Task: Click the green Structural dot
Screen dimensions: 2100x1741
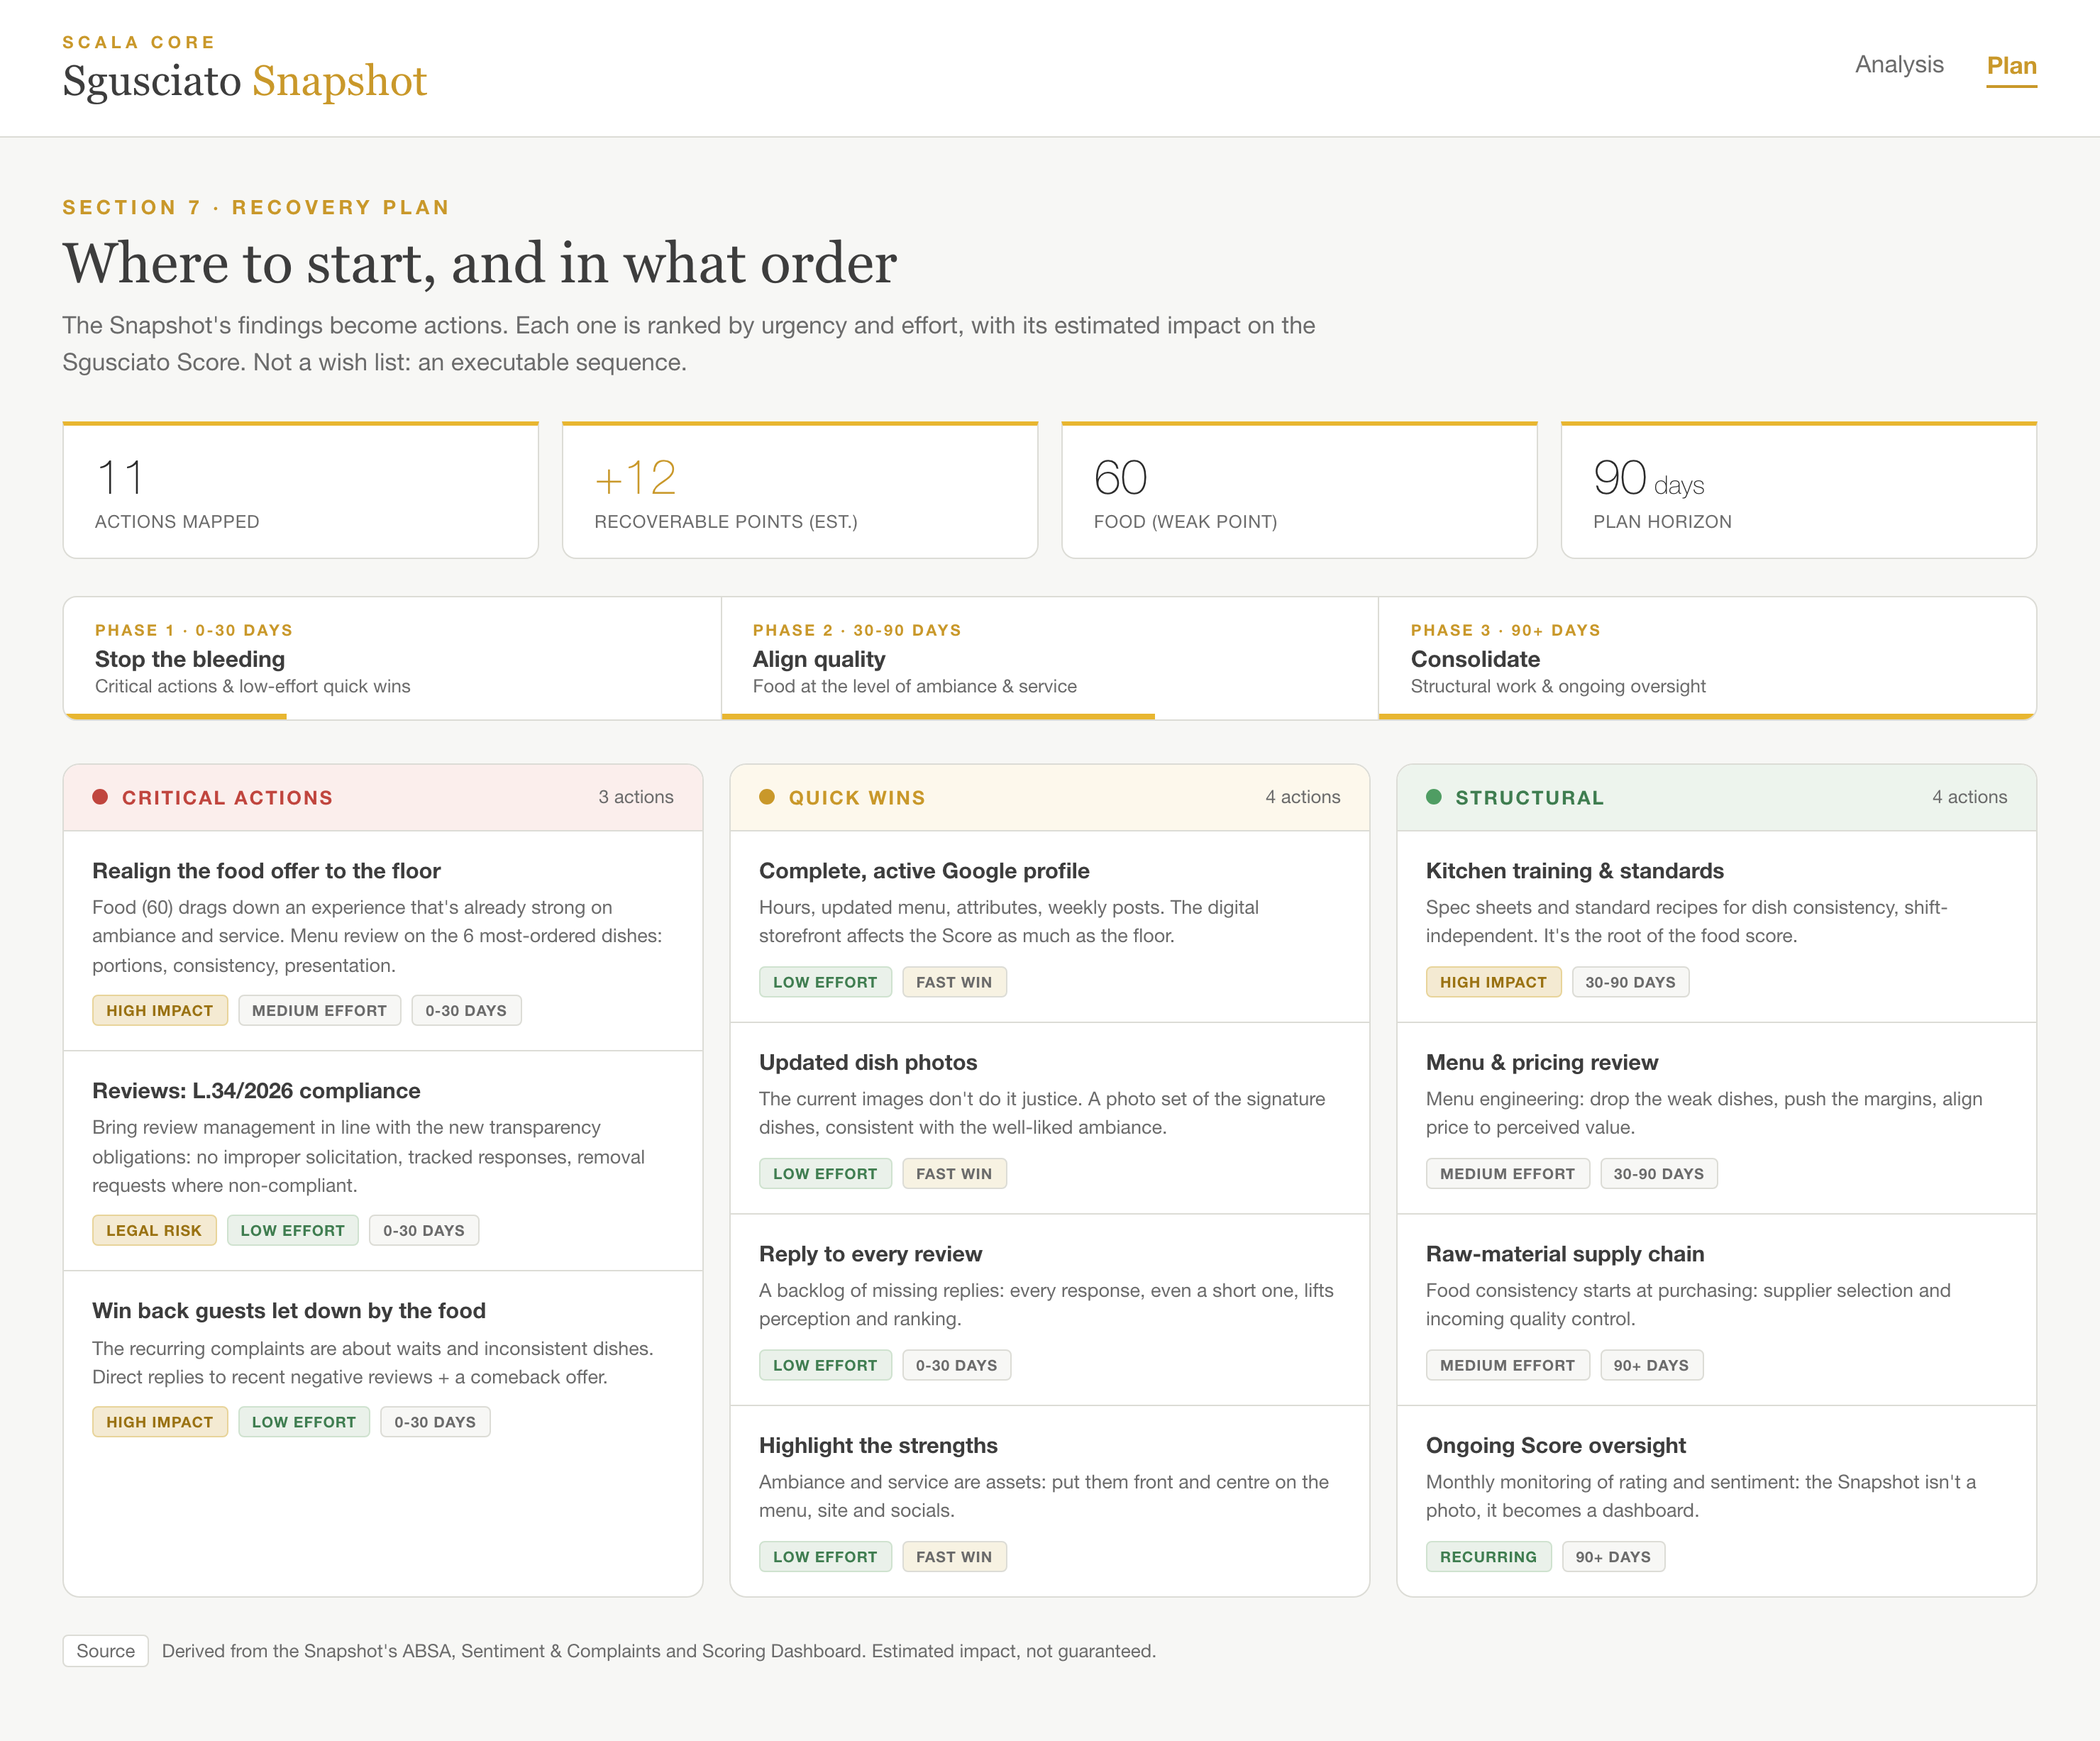Action: [1434, 797]
